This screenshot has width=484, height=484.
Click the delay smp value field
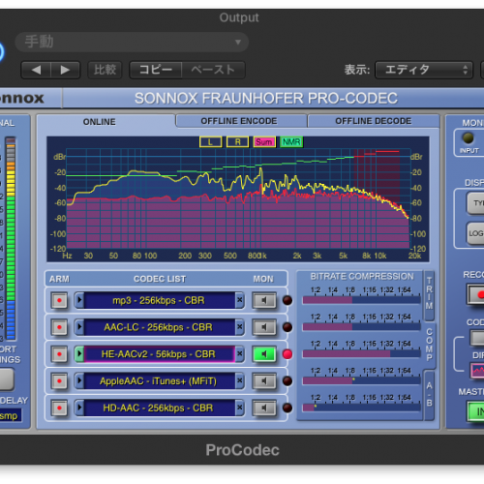(11, 415)
